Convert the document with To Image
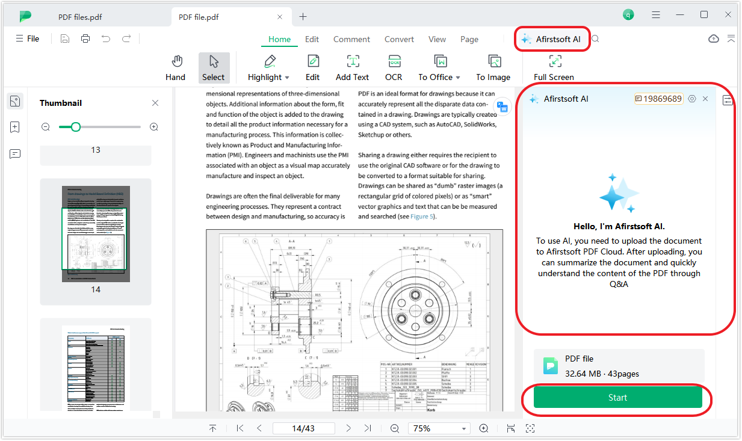 click(493, 67)
